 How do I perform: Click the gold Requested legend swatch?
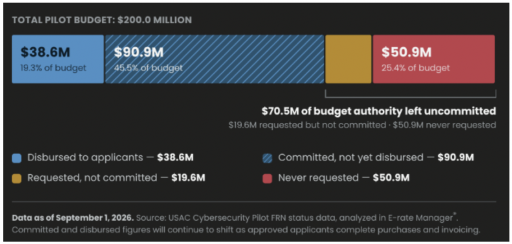point(16,178)
